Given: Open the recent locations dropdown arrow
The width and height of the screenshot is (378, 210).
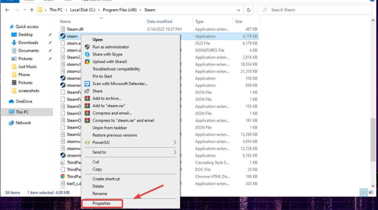Looking at the screenshot, I should pyautogui.click(x=25, y=10).
